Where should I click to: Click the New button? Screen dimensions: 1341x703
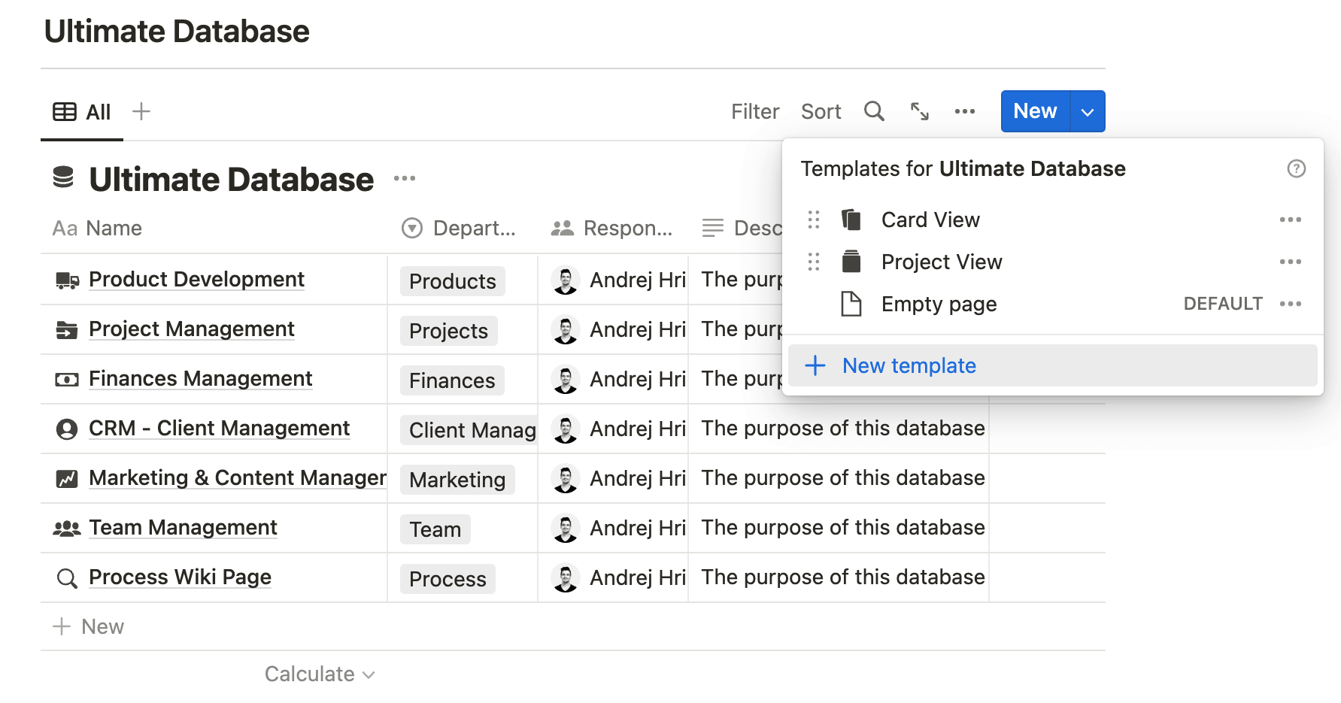pyautogui.click(x=1034, y=111)
